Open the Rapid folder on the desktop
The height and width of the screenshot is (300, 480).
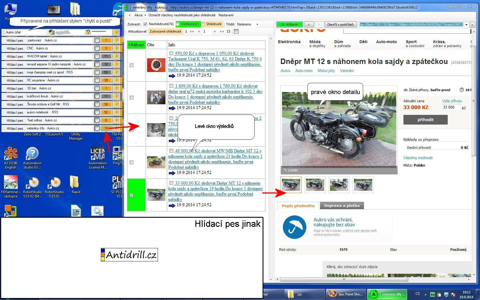click(76, 185)
